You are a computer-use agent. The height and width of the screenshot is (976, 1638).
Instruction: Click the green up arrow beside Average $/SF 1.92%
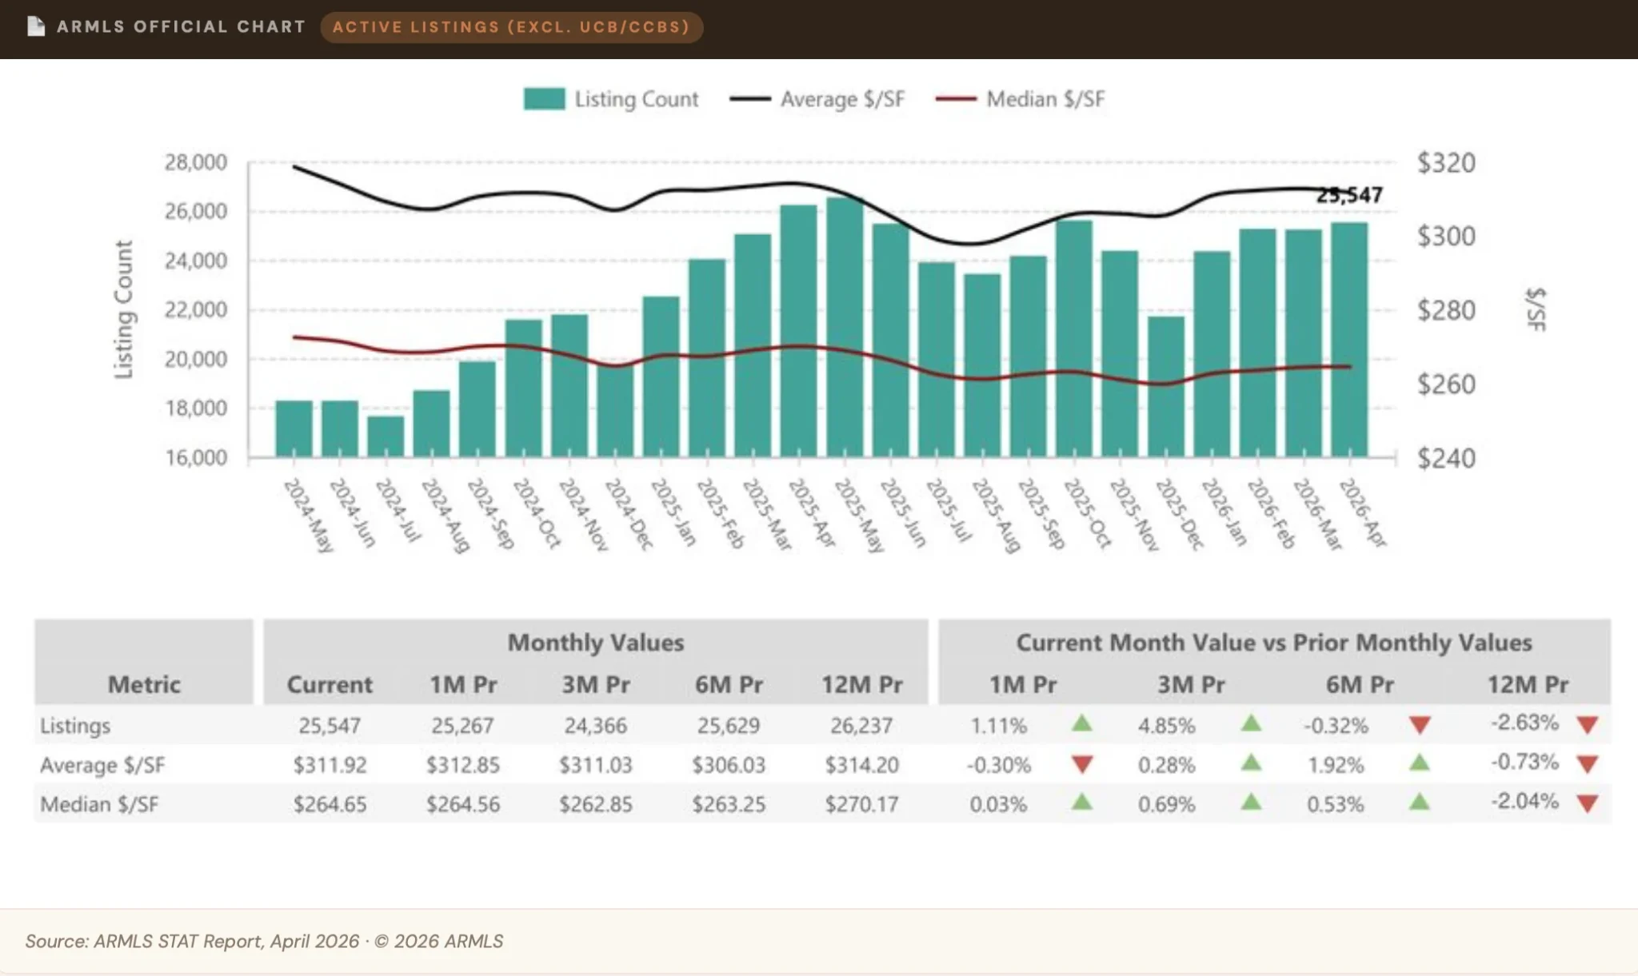[x=1420, y=763]
